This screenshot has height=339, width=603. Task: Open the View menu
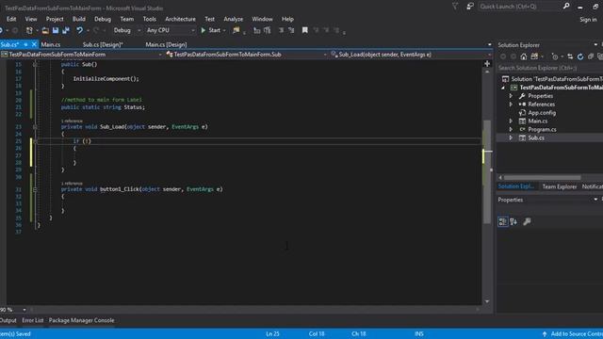(31, 19)
